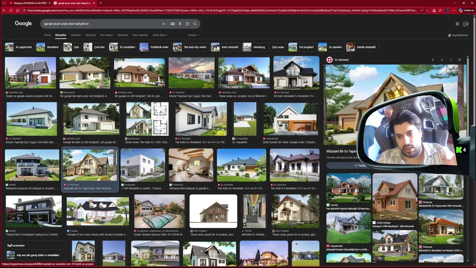
Task: Select the Görseller tab
Action: pos(61,35)
